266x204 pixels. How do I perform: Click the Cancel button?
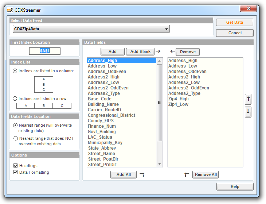235,33
